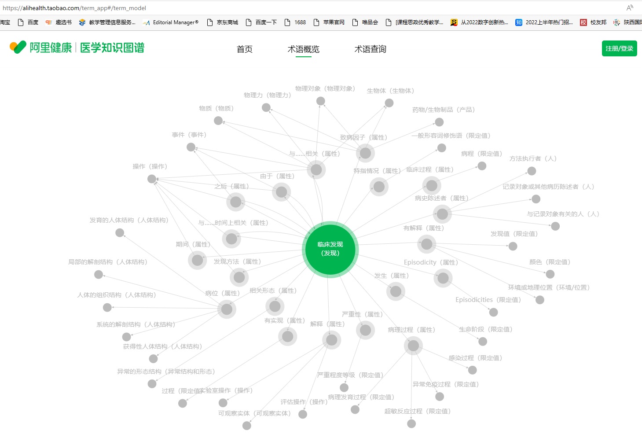This screenshot has width=642, height=434.
Task: Switch to the 术语查询 tab
Action: (370, 49)
